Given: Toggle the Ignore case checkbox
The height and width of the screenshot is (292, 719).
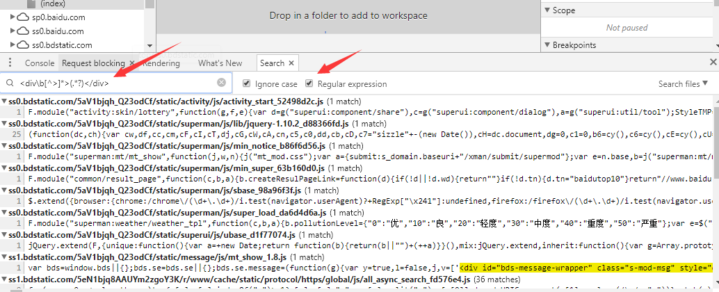Looking at the screenshot, I should click(x=247, y=83).
